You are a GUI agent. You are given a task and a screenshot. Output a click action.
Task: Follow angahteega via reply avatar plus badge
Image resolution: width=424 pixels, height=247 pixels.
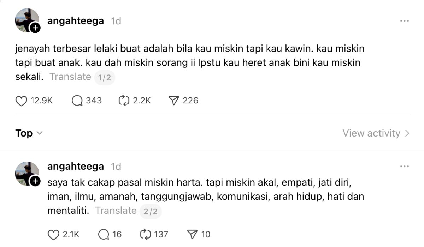(x=35, y=181)
